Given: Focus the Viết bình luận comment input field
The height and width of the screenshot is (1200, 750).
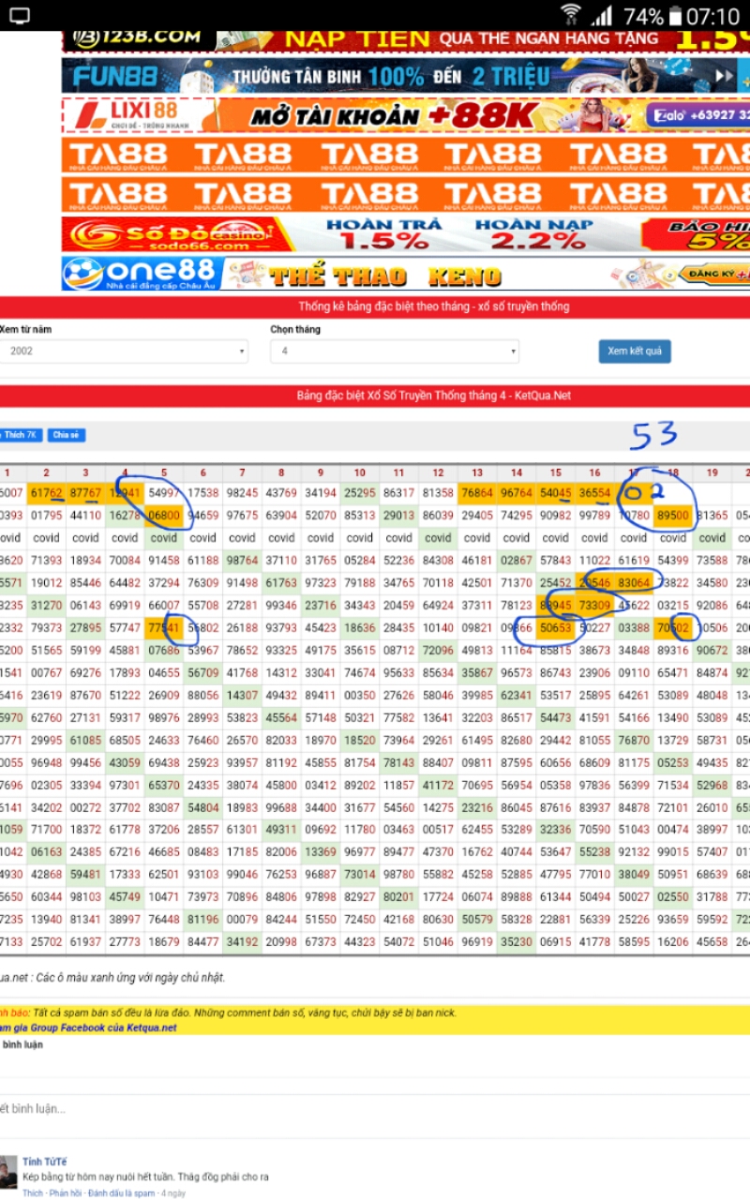Looking at the screenshot, I should [281, 1109].
